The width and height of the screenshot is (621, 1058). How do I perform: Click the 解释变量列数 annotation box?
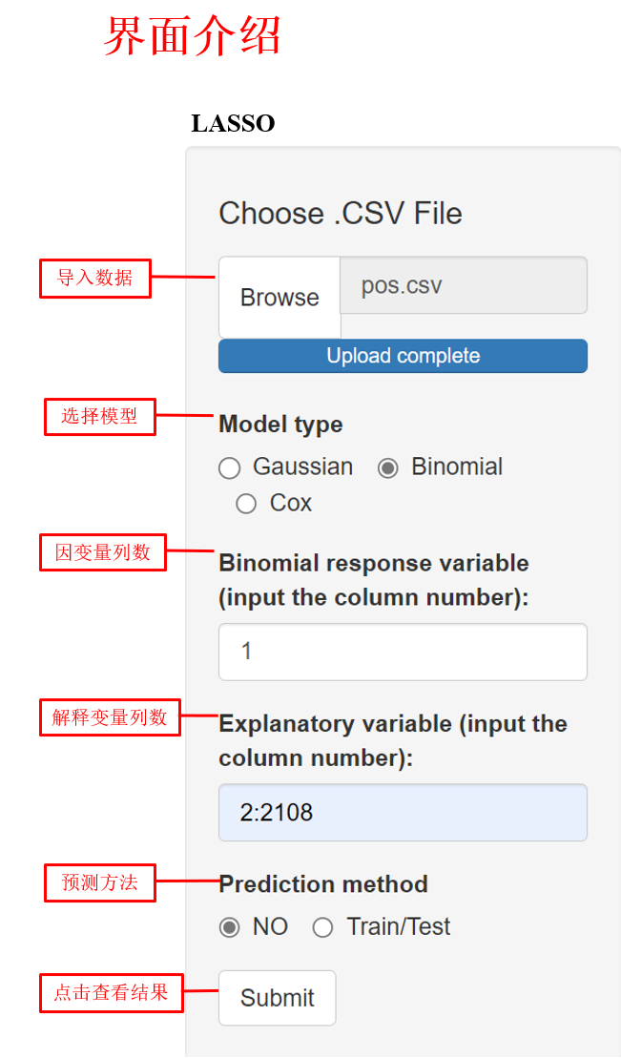coord(110,717)
